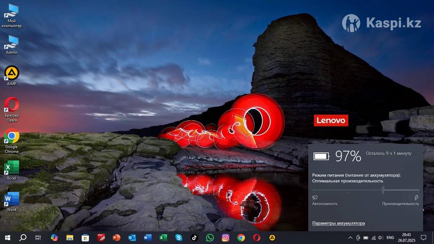Click the Производительность lightning icon

pyautogui.click(x=416, y=198)
